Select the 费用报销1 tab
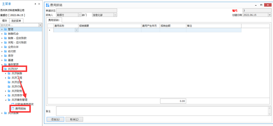 click(x=54, y=20)
